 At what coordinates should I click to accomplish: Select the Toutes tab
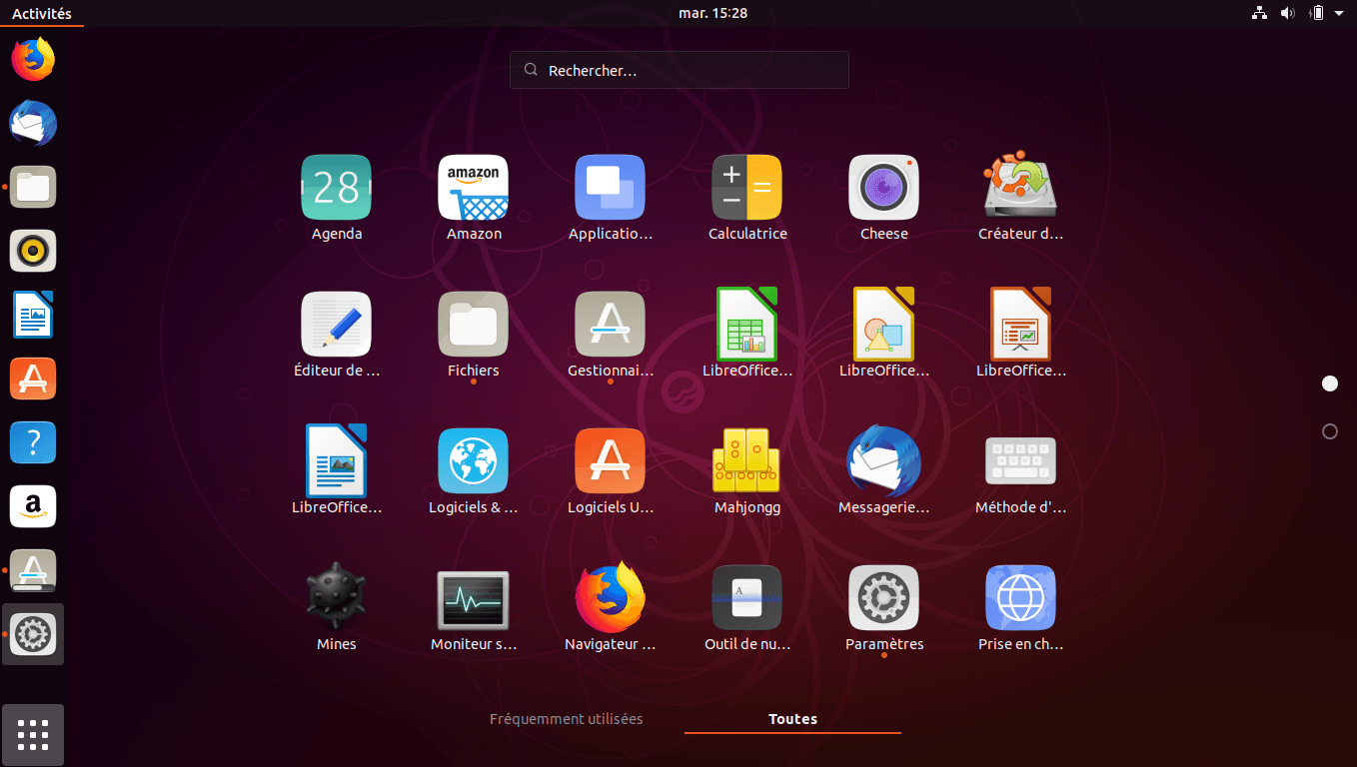[x=792, y=719]
